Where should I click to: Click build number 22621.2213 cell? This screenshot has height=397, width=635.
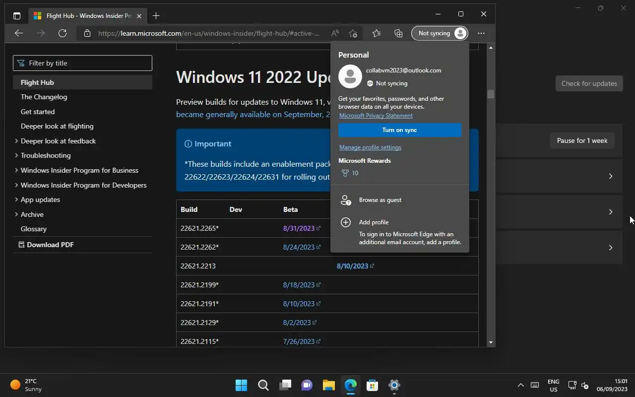(198, 266)
